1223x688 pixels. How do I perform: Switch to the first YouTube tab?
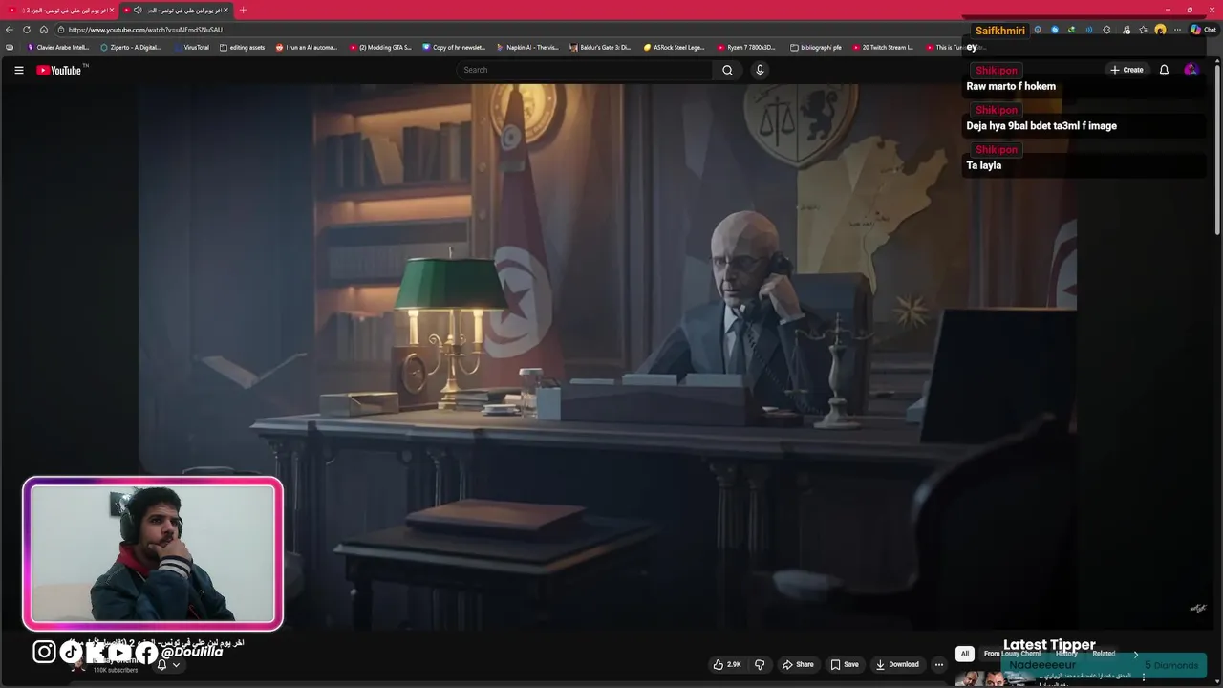tap(59, 10)
